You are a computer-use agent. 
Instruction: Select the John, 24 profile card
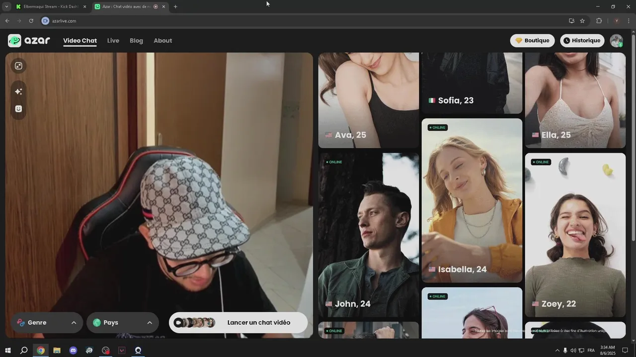pos(369,235)
